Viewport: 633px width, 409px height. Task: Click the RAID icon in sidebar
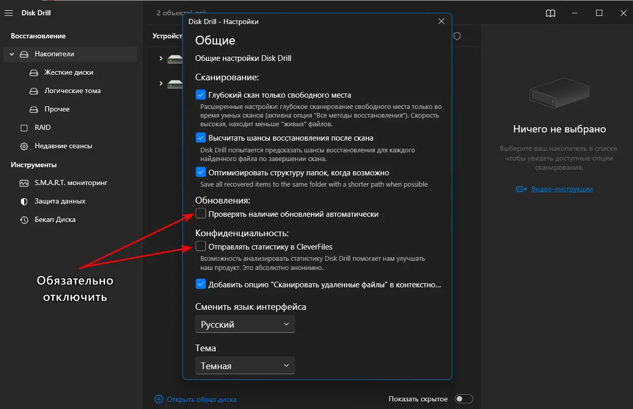[x=24, y=128]
